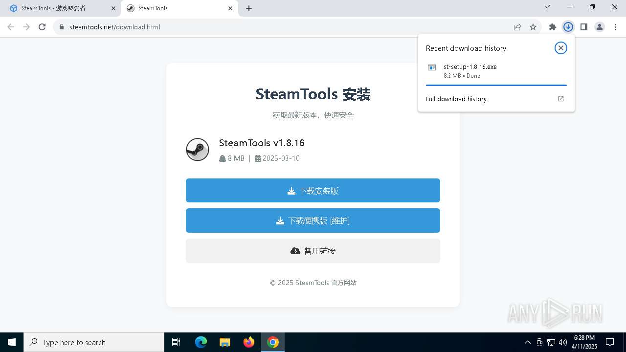Screen dimensions: 626x352
Task: Open Task View on the taskbar
Action: [176, 342]
